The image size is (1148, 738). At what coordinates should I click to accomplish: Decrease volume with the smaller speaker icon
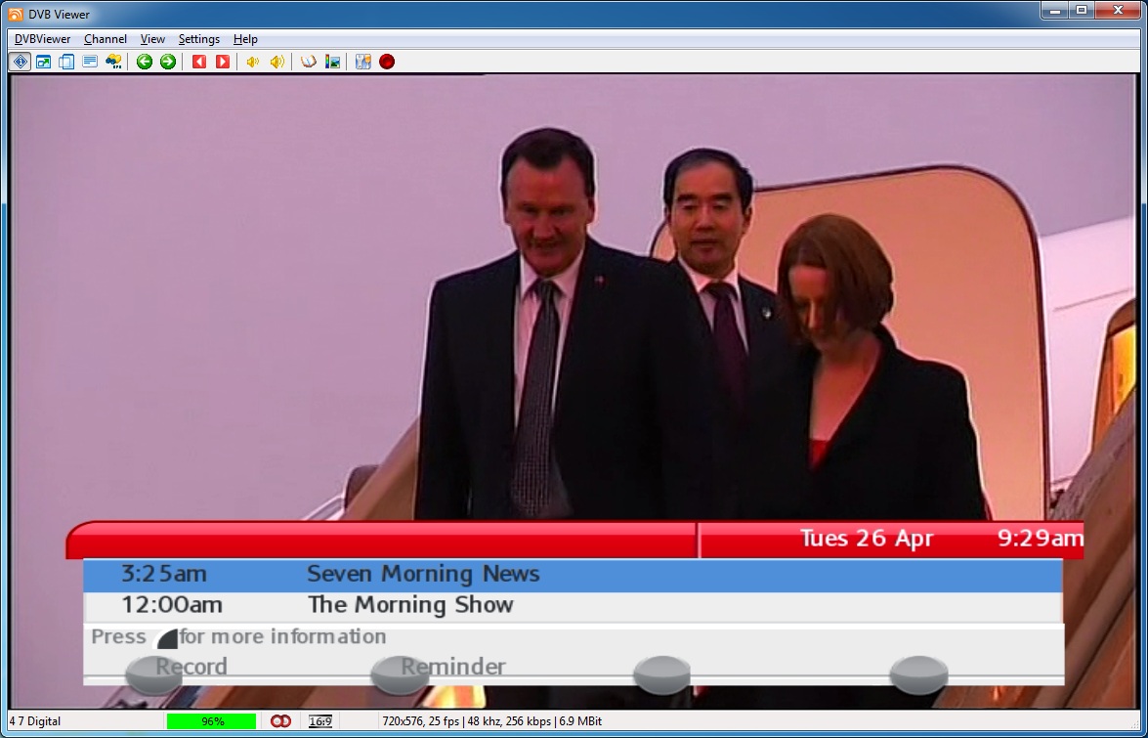pyautogui.click(x=253, y=62)
